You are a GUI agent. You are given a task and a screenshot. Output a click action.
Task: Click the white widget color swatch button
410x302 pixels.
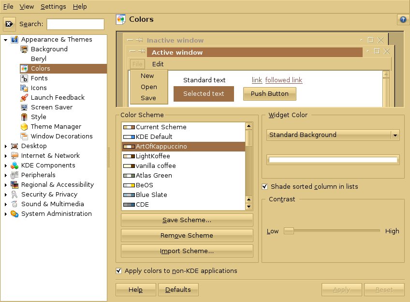[x=333, y=160]
